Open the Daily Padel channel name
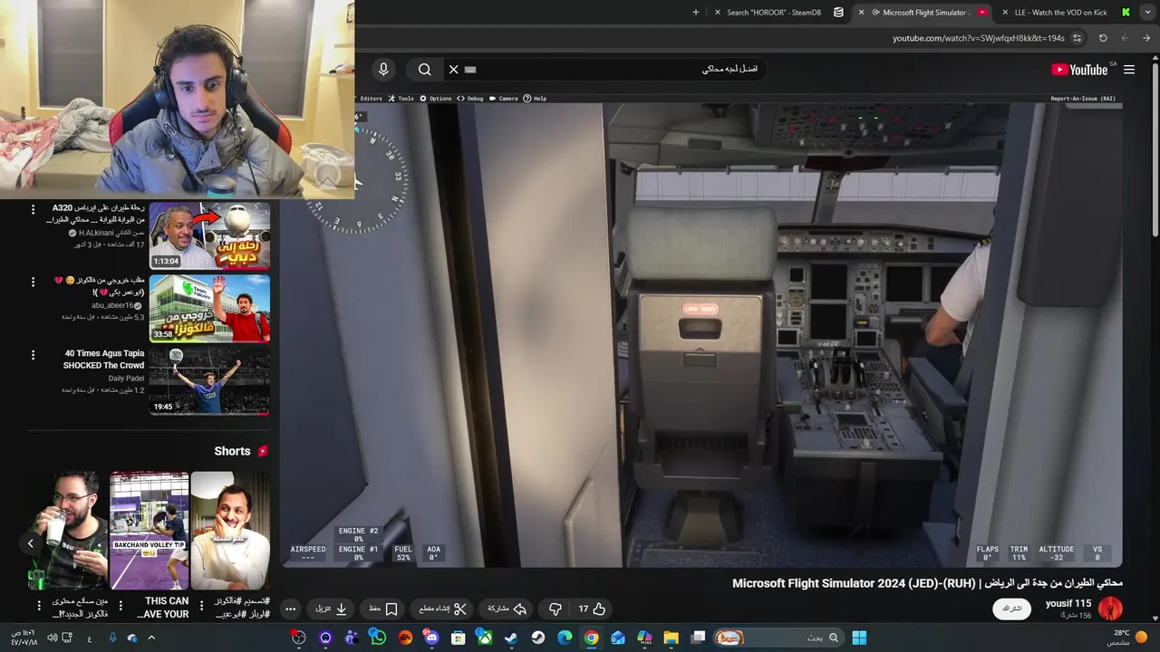This screenshot has width=1160, height=652. coord(126,379)
